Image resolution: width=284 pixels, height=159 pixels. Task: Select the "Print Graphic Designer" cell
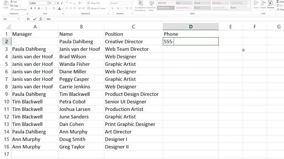coord(134,124)
